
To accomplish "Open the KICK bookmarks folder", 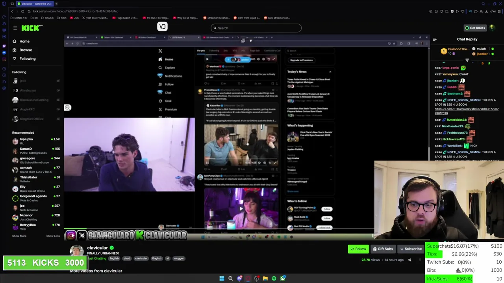I will [x=61, y=18].
